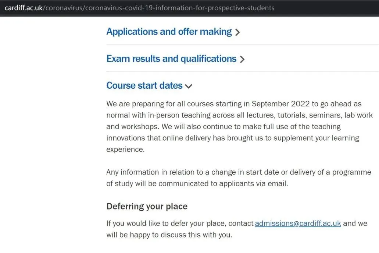Viewport: 379px width, 253px height.
Task: Click the chevron beside Applications and offer making
Action: point(237,32)
